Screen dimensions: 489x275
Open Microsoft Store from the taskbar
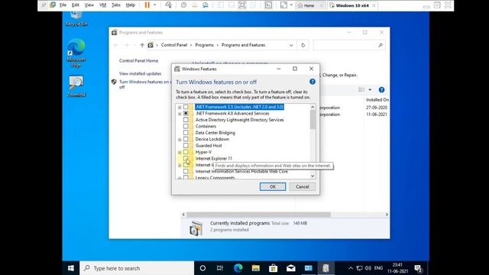click(x=274, y=268)
